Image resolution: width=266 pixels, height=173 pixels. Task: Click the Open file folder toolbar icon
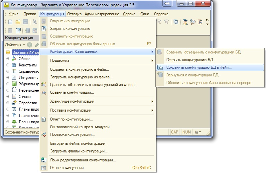(x=18, y=22)
